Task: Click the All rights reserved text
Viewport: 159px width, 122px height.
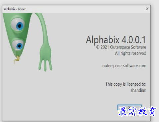Action: pyautogui.click(x=130, y=53)
